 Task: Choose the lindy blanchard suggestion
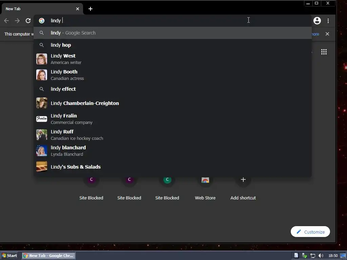[172, 151]
